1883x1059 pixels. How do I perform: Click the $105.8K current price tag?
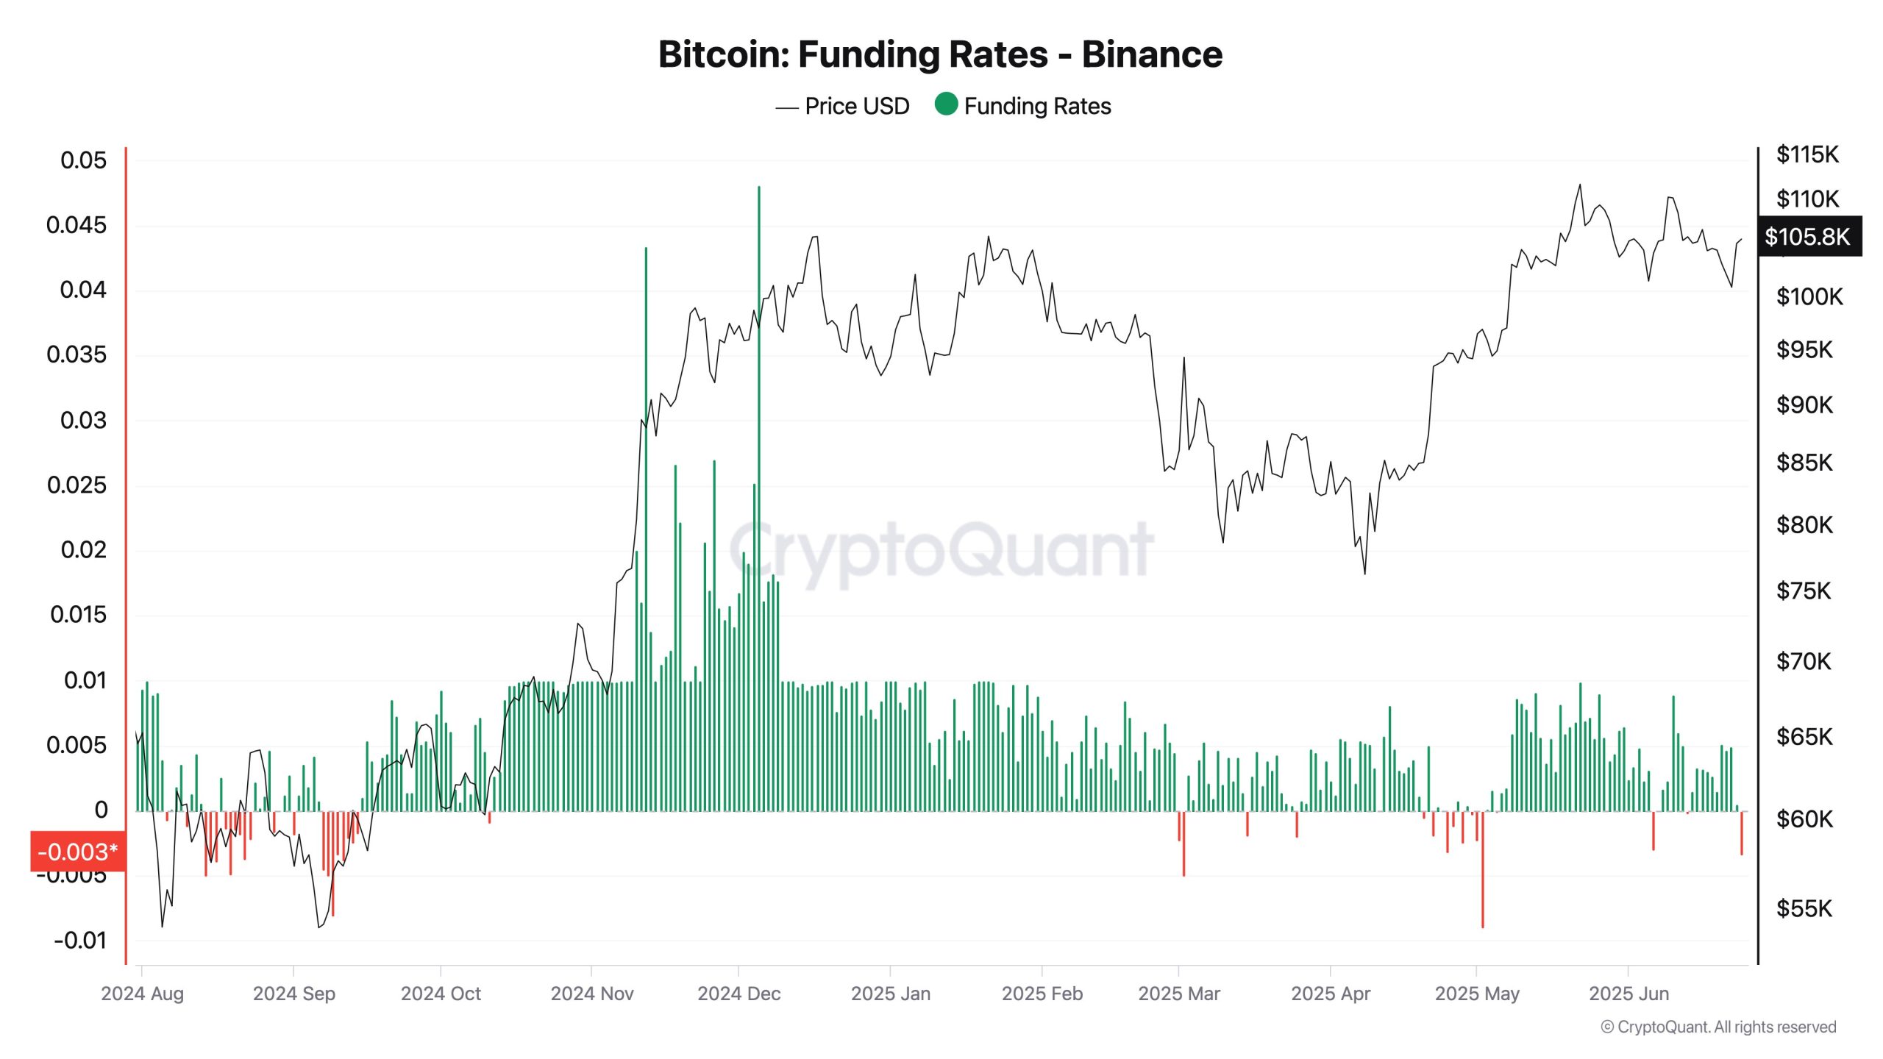click(1808, 237)
